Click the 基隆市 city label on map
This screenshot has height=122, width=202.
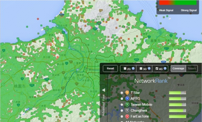click(155, 41)
